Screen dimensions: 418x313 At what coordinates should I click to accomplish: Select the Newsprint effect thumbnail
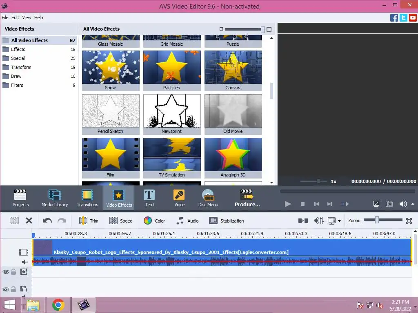point(172,114)
